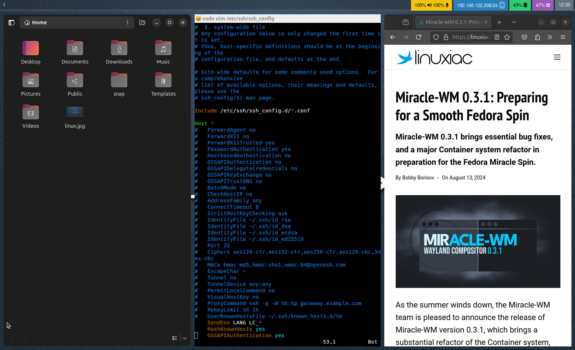Open the Templates folder
This screenshot has height=350, width=575.
click(x=163, y=85)
